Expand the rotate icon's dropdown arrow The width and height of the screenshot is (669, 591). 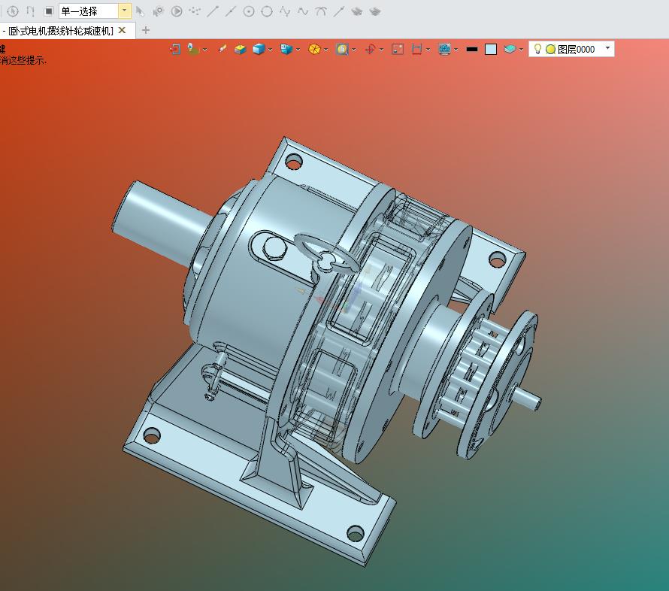pyautogui.click(x=381, y=50)
